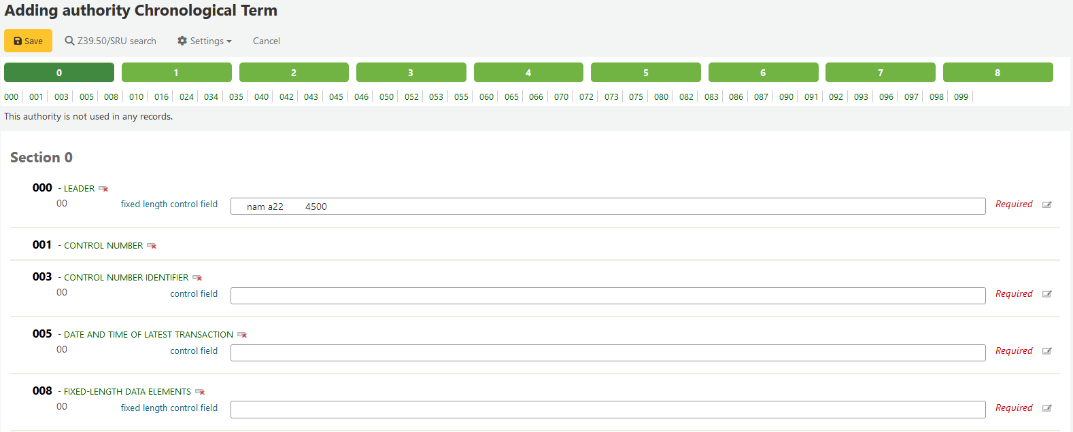This screenshot has height=432, width=1073.
Task: Switch to section tab 1
Action: (x=176, y=73)
